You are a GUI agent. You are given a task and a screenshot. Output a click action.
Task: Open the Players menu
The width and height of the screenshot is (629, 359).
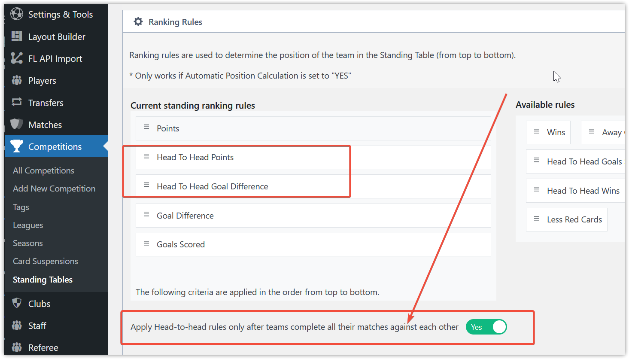(42, 80)
